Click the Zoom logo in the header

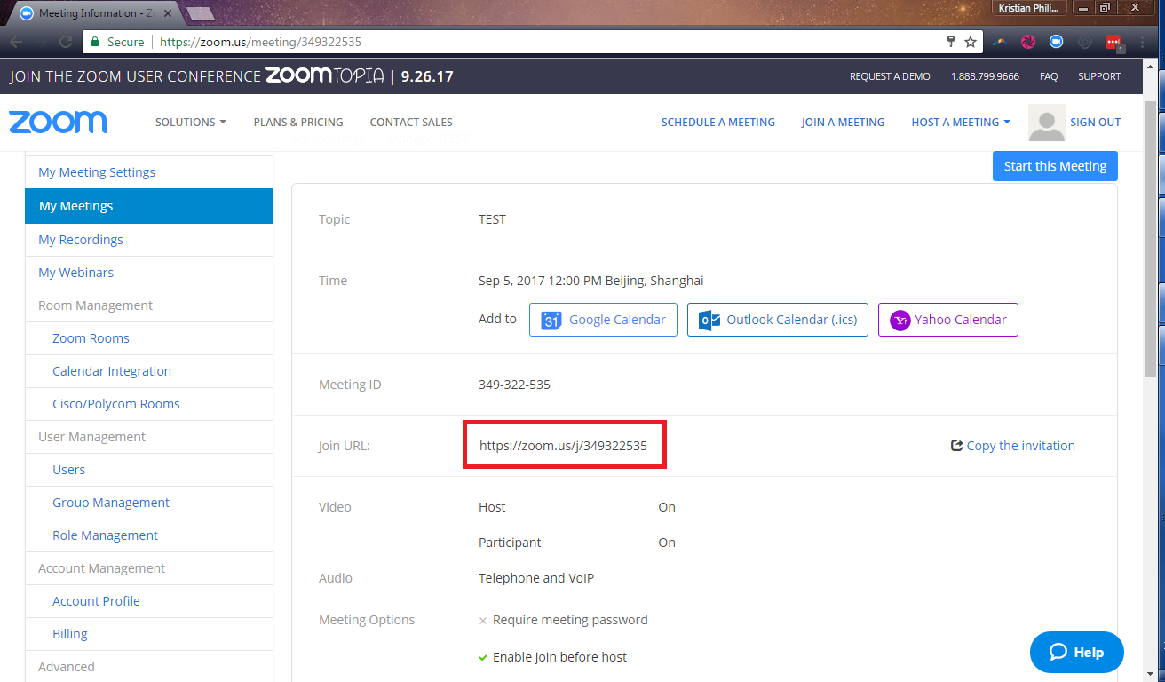(x=59, y=122)
